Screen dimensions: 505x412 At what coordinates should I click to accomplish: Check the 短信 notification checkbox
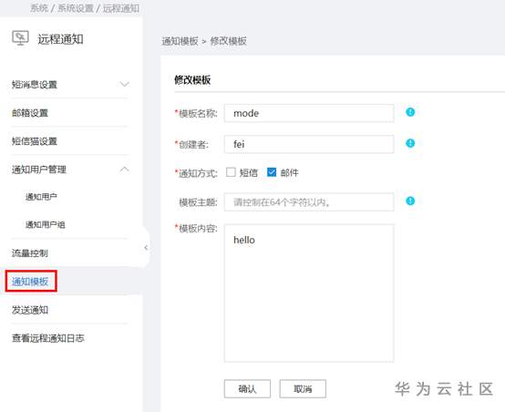[x=231, y=172]
